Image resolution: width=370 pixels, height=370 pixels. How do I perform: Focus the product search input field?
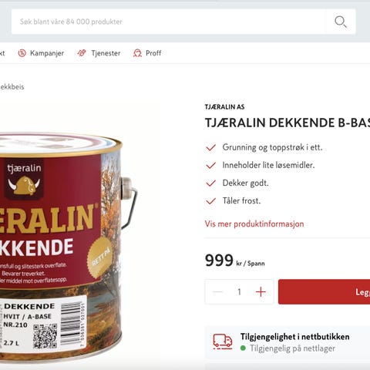click(169, 22)
